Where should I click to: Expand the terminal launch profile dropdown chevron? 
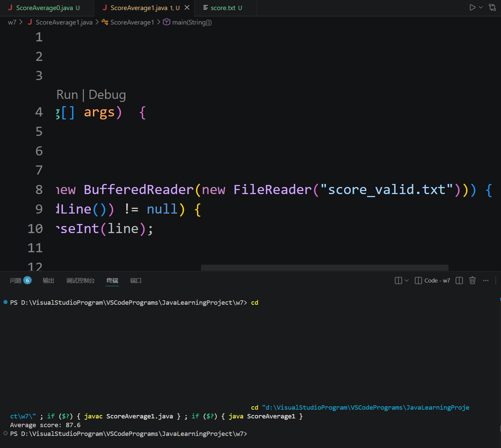(x=407, y=281)
